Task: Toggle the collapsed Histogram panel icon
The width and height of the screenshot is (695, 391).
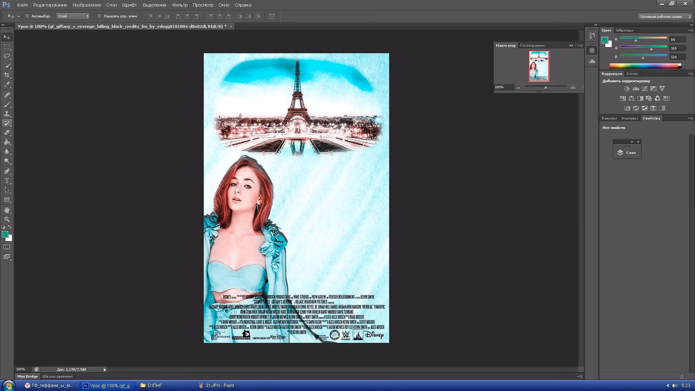Action: tap(592, 61)
